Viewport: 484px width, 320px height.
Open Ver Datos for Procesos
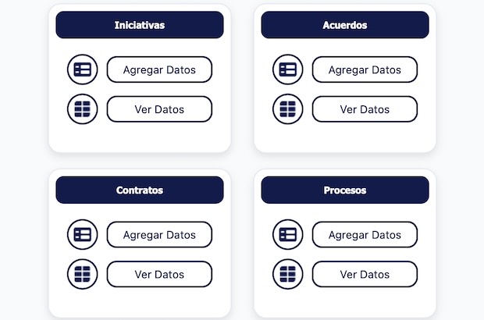point(365,274)
